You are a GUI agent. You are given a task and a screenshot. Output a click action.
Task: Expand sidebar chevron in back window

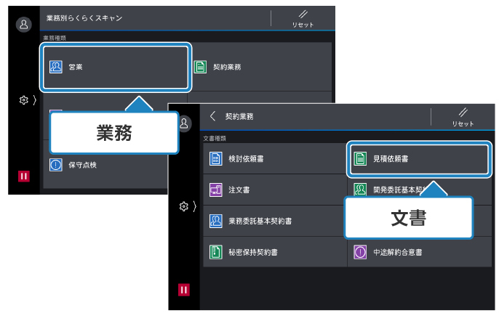pos(35,100)
